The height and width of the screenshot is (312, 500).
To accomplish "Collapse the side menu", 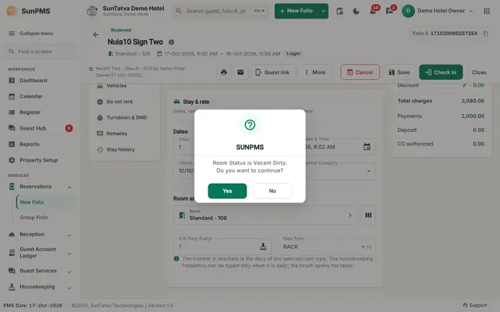I will (x=31, y=33).
